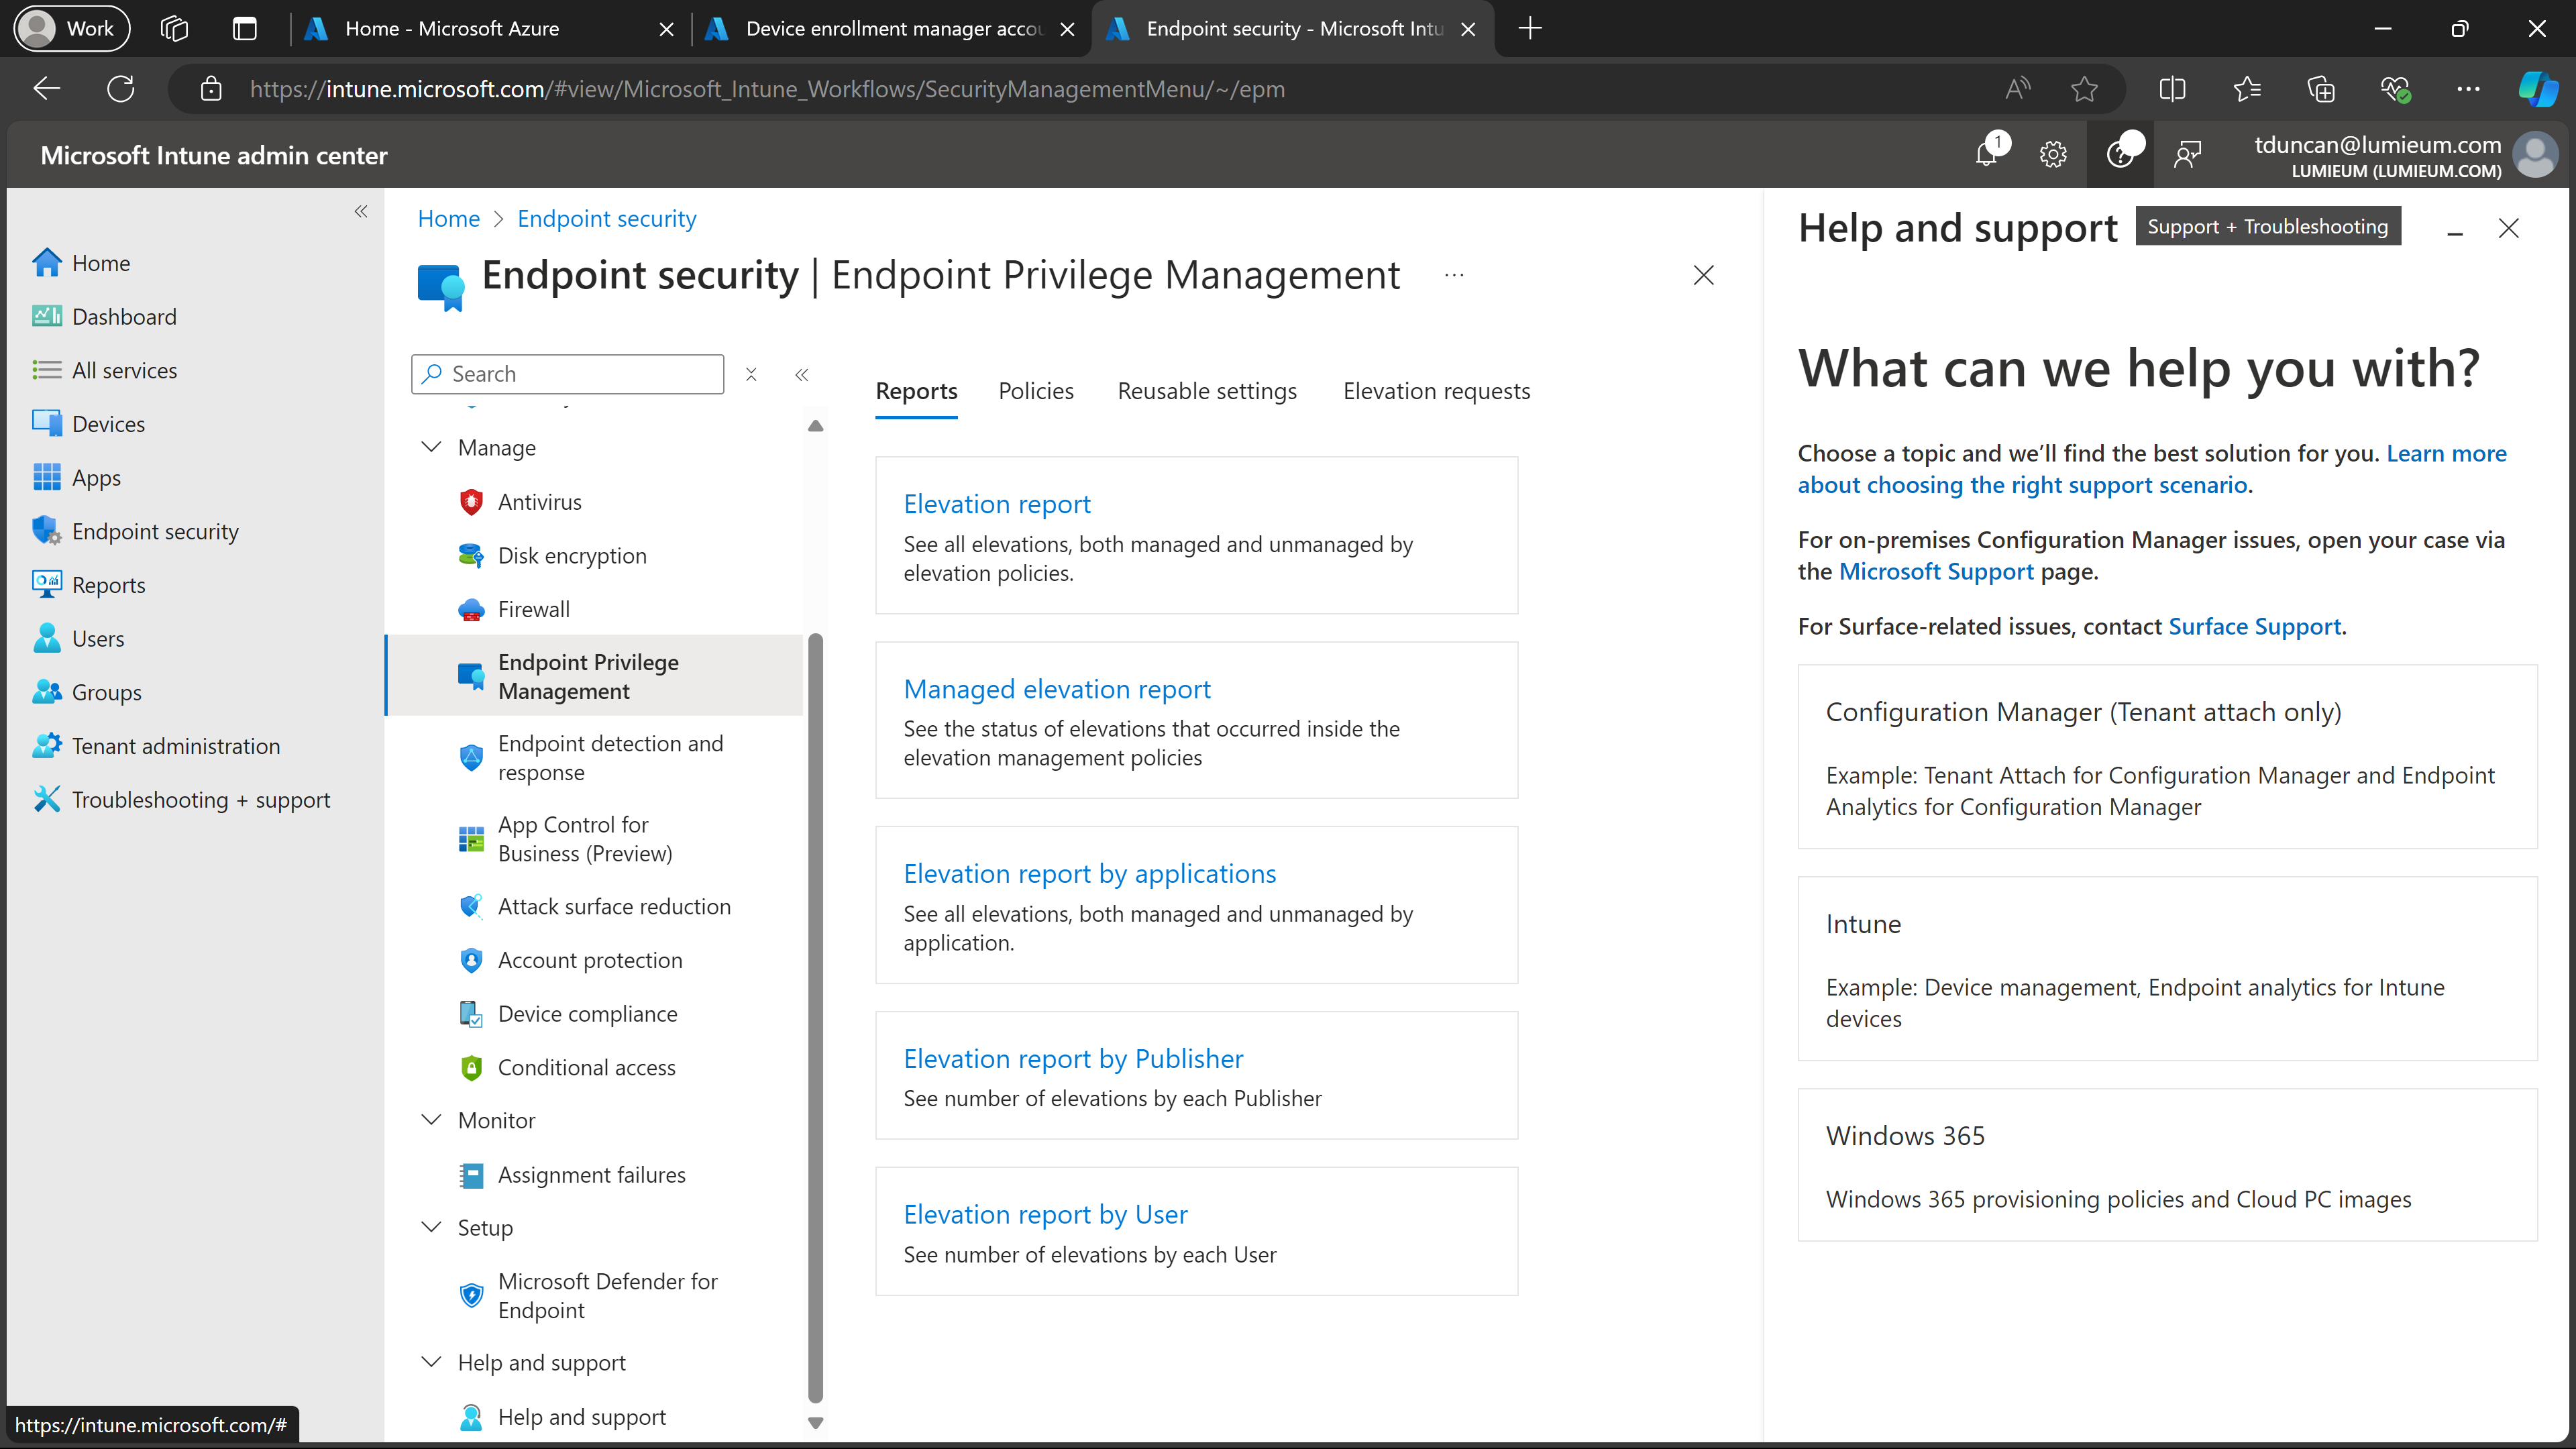Collapse the Setup section
Viewport: 2576px width, 1449px height.
[431, 1227]
